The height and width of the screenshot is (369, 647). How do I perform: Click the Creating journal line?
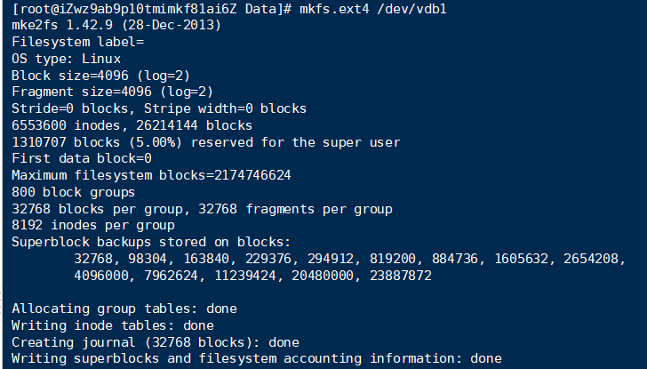pos(156,342)
